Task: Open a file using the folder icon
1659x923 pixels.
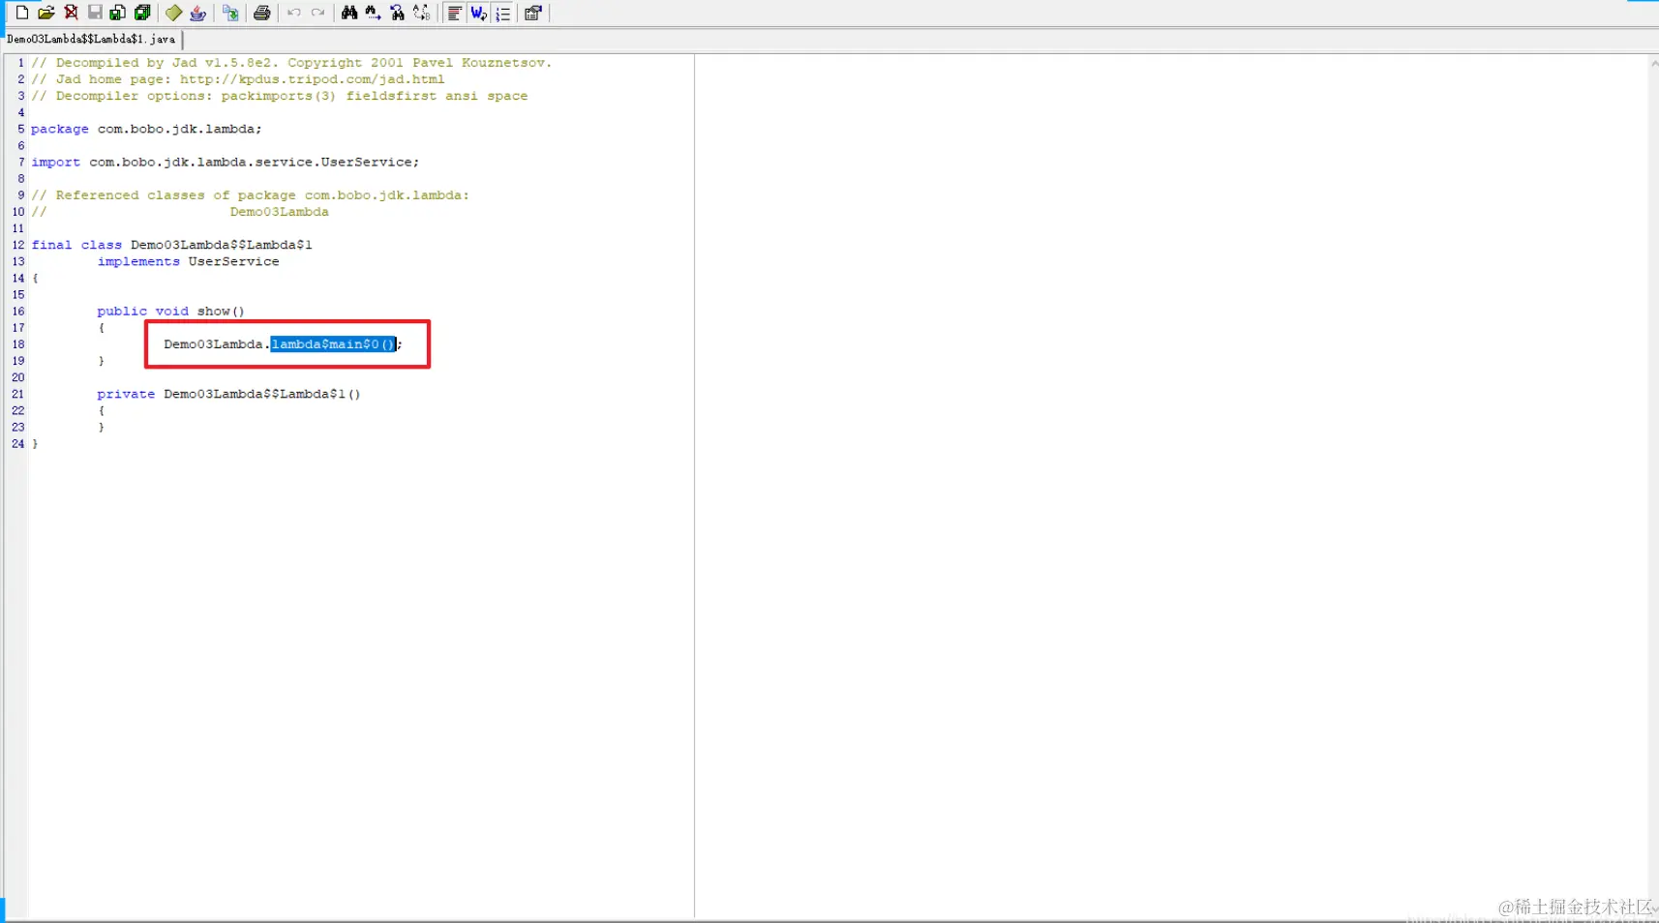Action: click(45, 13)
